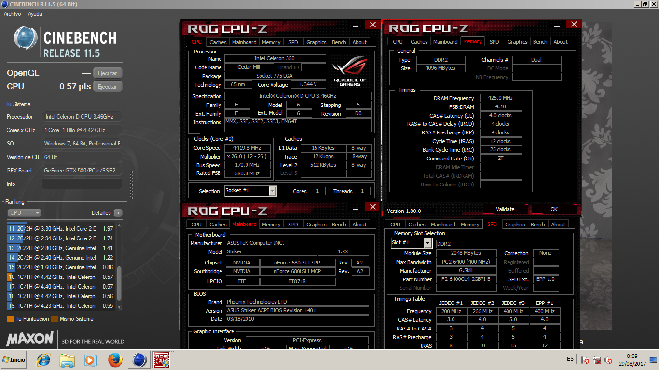Select About tab in the Memory window
Viewport: 659px width, 370px height.
pyautogui.click(x=561, y=42)
